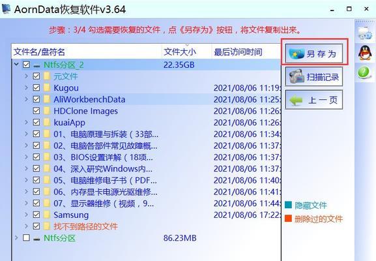Click the 元文件 folder icon

(47, 76)
